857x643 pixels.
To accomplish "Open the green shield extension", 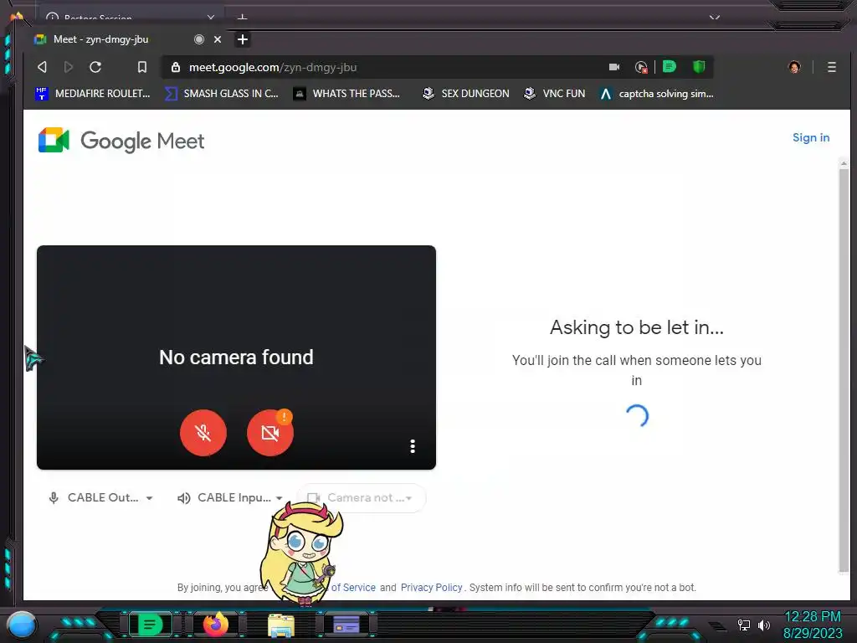I will coord(699,67).
